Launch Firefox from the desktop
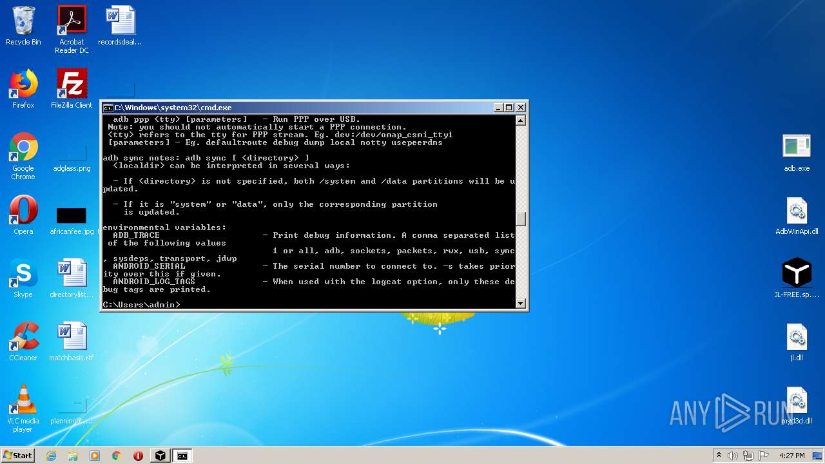The height and width of the screenshot is (464, 825). click(23, 90)
